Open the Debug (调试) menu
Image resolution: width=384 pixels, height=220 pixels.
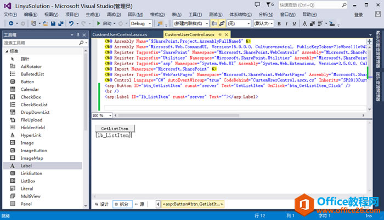coord(114,15)
